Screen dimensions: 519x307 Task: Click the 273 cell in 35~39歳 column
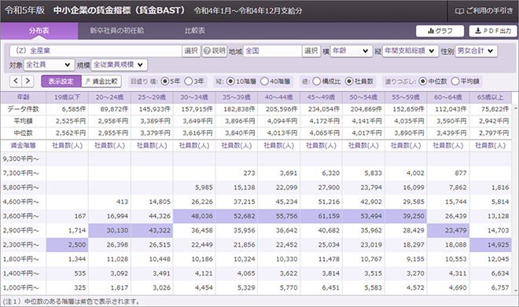237,174
